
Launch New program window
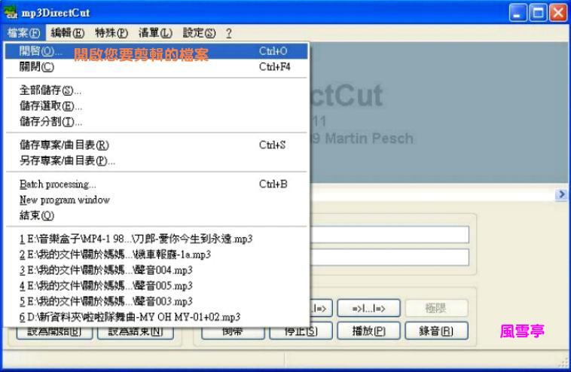[x=156, y=200]
